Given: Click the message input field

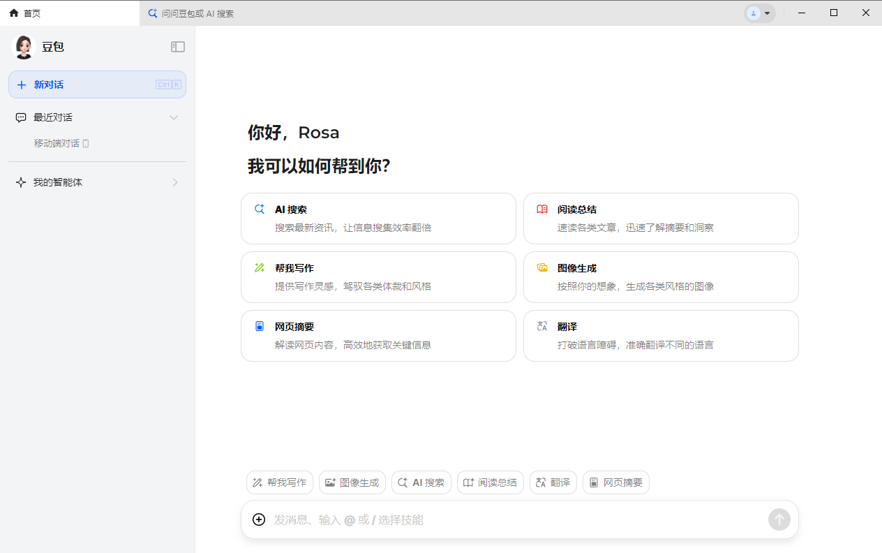Looking at the screenshot, I should pyautogui.click(x=488, y=519).
